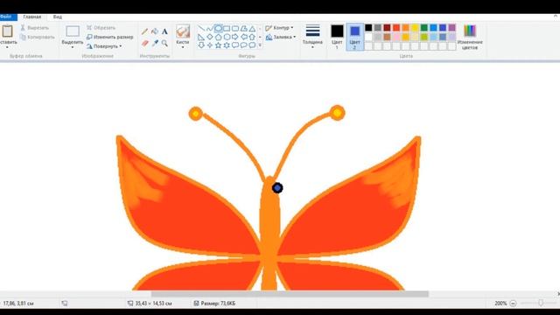Pick the purple palette color
560x315 pixels.
tap(452, 27)
